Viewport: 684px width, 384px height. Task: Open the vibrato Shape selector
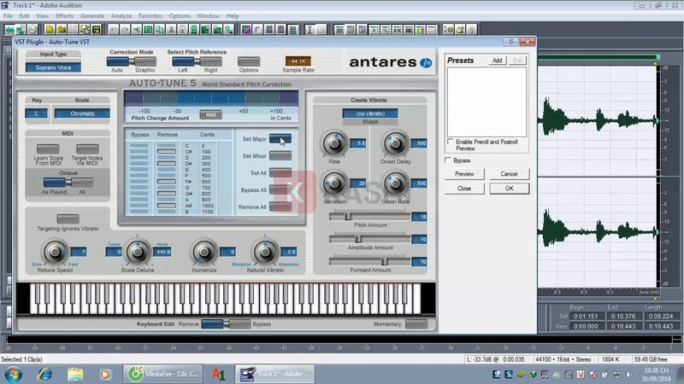(370, 113)
